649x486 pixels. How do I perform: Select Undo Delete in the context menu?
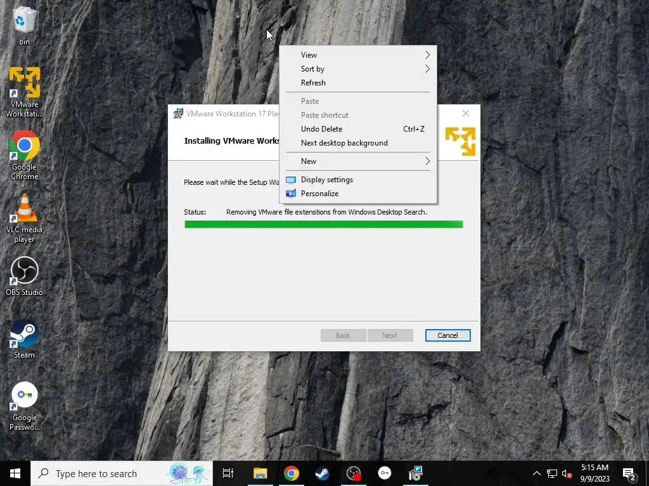pos(358,129)
